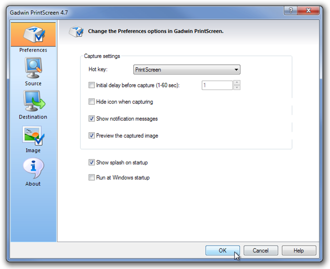Increase the delay seconds spinner up arrow

click(237, 82)
